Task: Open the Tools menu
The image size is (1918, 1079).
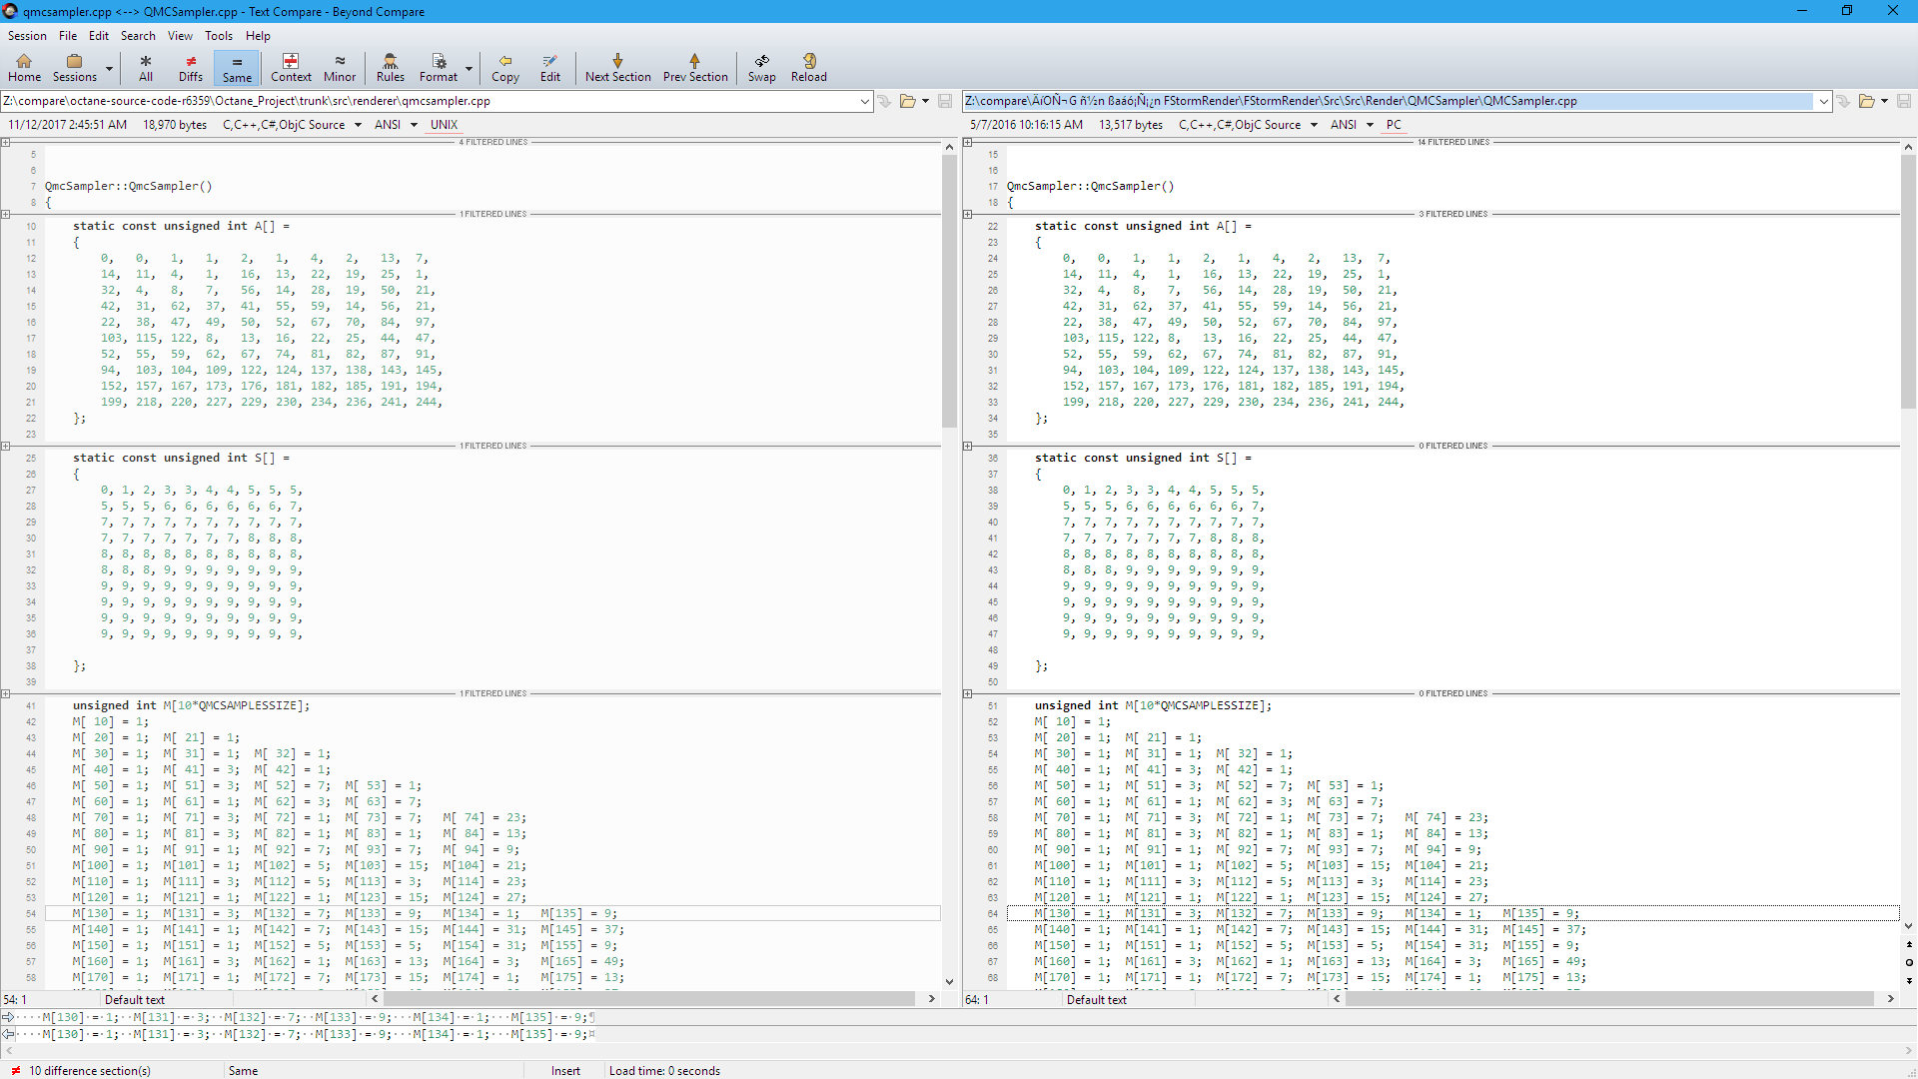Action: [218, 36]
